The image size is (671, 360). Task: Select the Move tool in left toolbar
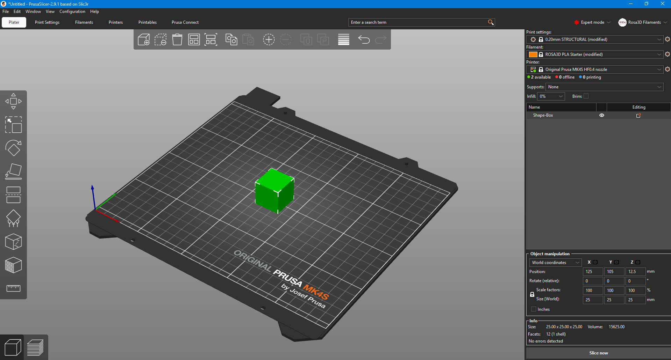[13, 101]
